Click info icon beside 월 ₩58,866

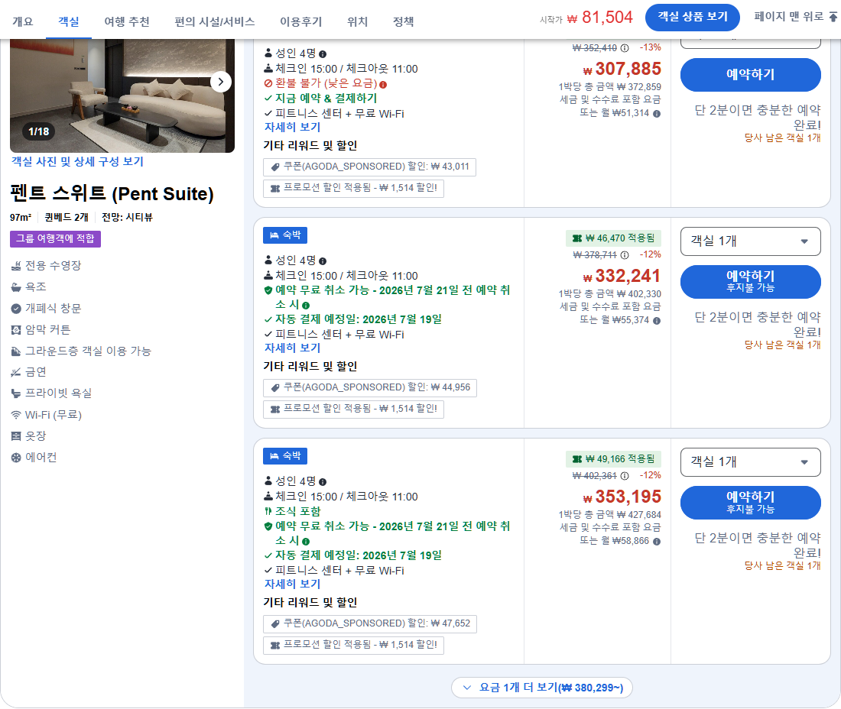pos(657,542)
